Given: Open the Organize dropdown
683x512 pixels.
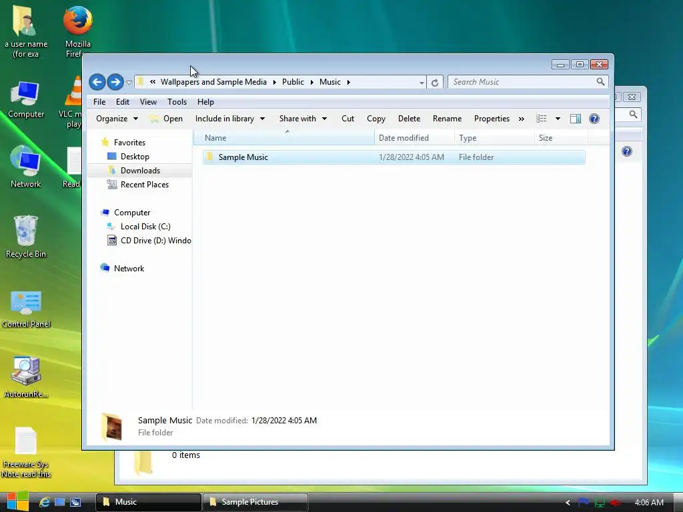Looking at the screenshot, I should click(117, 119).
